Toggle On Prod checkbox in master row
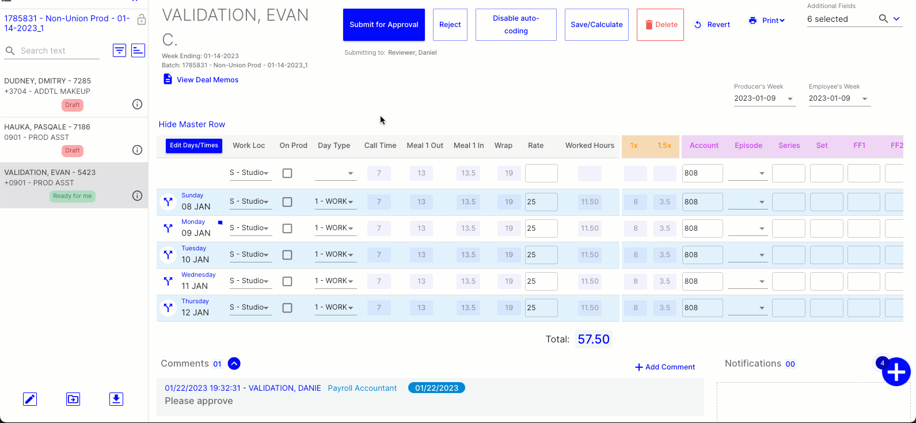 [x=287, y=173]
